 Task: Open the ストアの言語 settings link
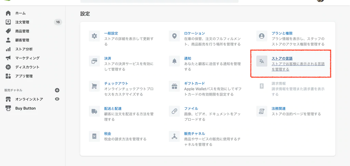(282, 58)
